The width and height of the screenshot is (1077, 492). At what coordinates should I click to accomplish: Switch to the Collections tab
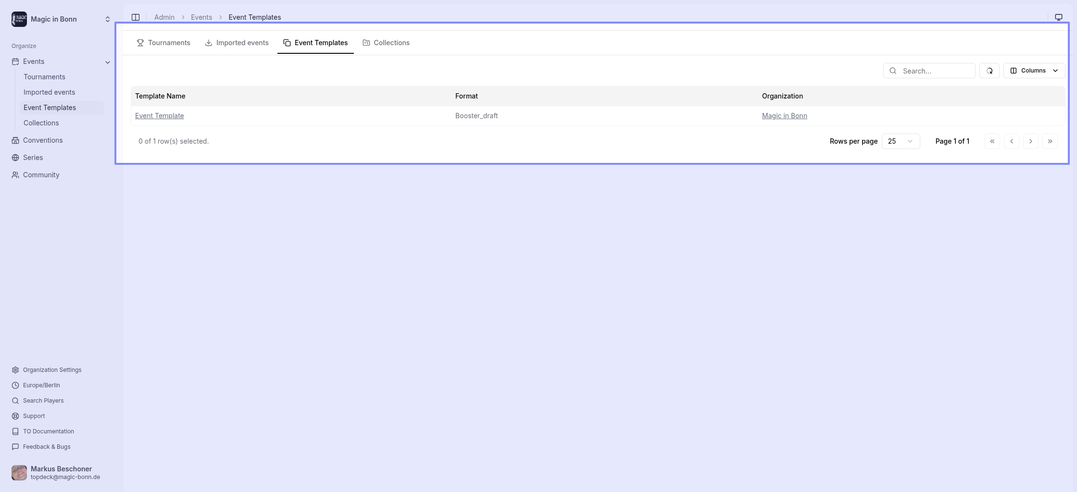tap(386, 43)
